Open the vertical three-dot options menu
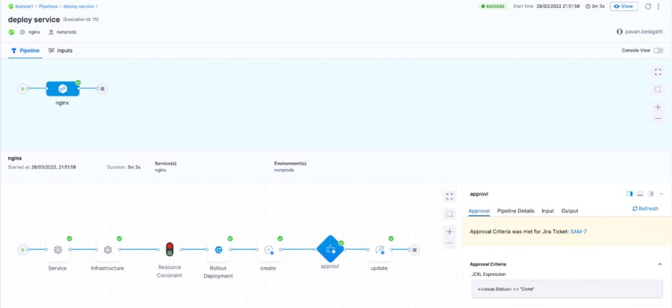 (x=658, y=7)
